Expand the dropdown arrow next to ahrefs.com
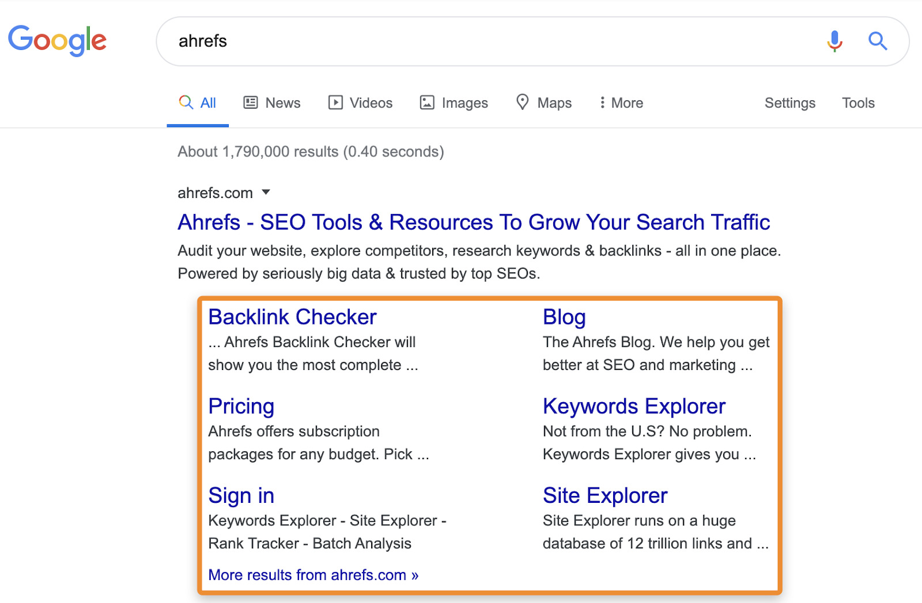This screenshot has width=922, height=603. click(x=266, y=192)
